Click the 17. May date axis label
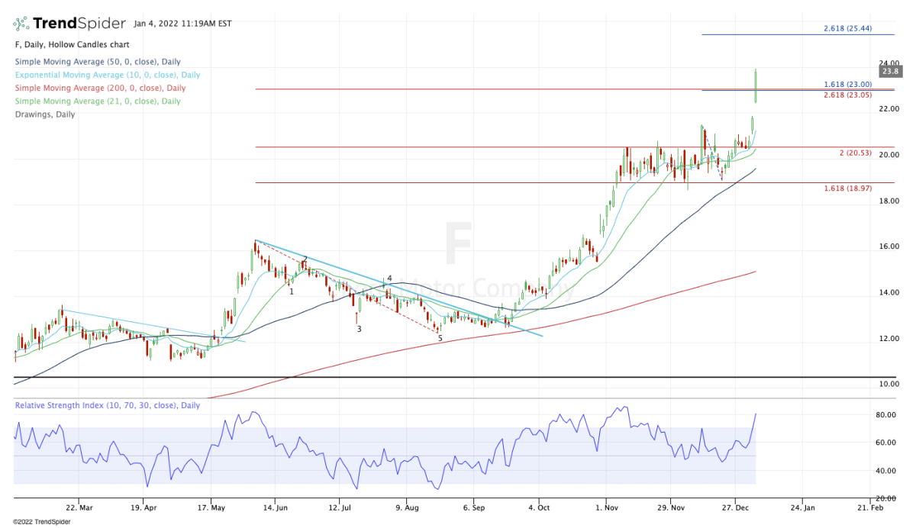Viewport: 916px width, 528px height. 214,507
